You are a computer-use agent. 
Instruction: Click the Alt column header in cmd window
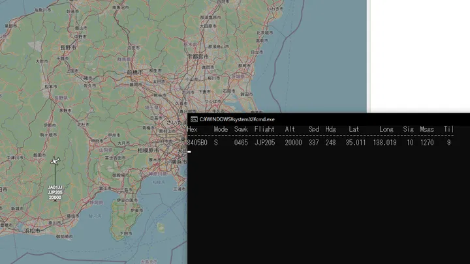click(290, 129)
